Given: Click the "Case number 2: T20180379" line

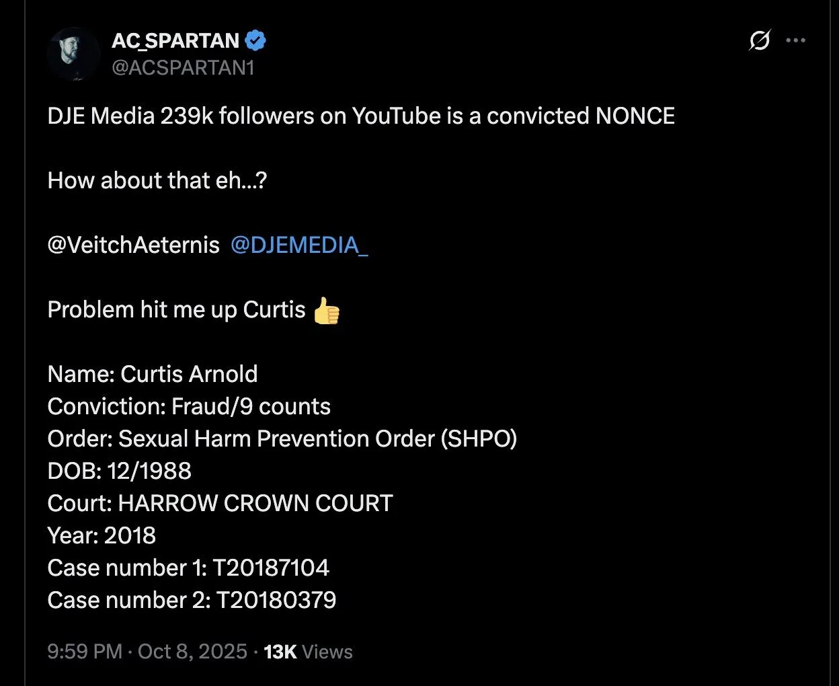Looking at the screenshot, I should [192, 601].
